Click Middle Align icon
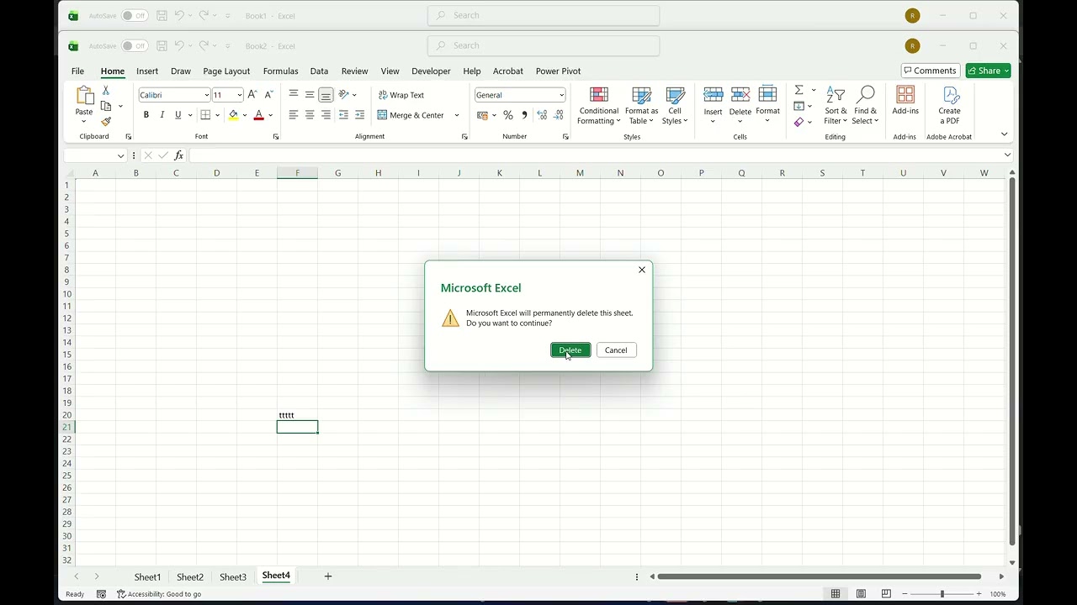 point(310,95)
